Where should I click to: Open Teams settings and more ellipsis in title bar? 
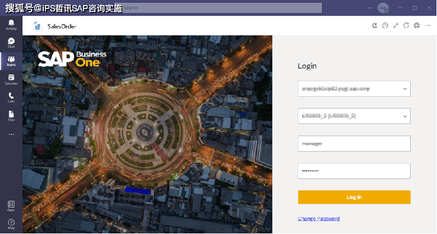tap(370, 8)
